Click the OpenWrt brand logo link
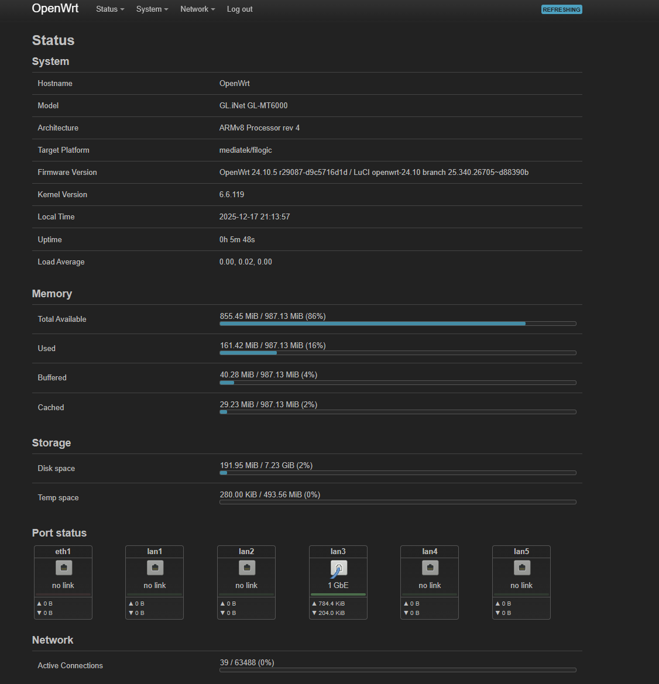 [55, 9]
